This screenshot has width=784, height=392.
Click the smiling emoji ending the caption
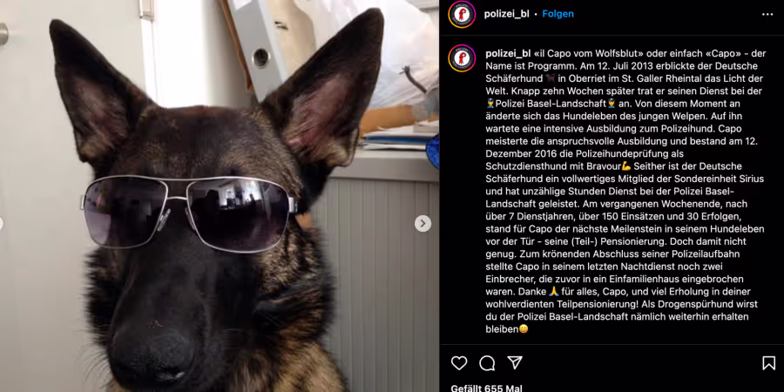[x=524, y=329]
